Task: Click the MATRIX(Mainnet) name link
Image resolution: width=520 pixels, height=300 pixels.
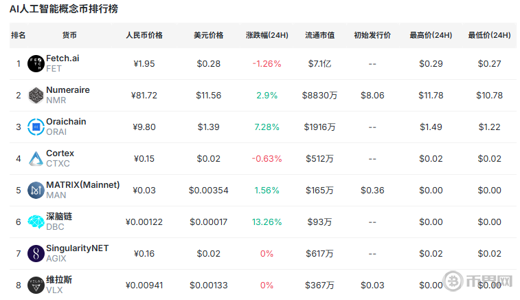Action: [82, 185]
